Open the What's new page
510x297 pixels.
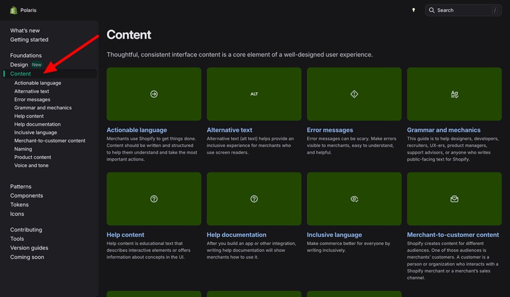25,30
